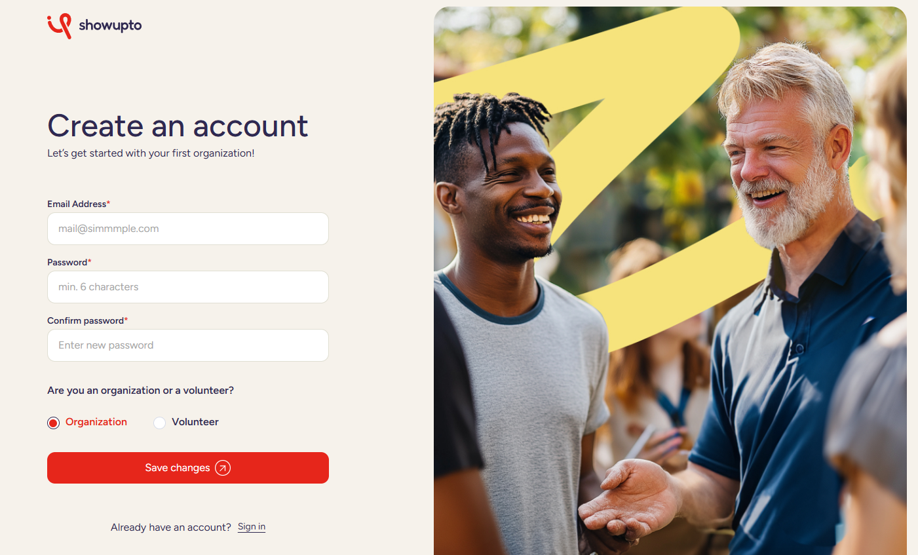This screenshot has width=918, height=555.
Task: Select the Organization radio button
Action: click(54, 423)
